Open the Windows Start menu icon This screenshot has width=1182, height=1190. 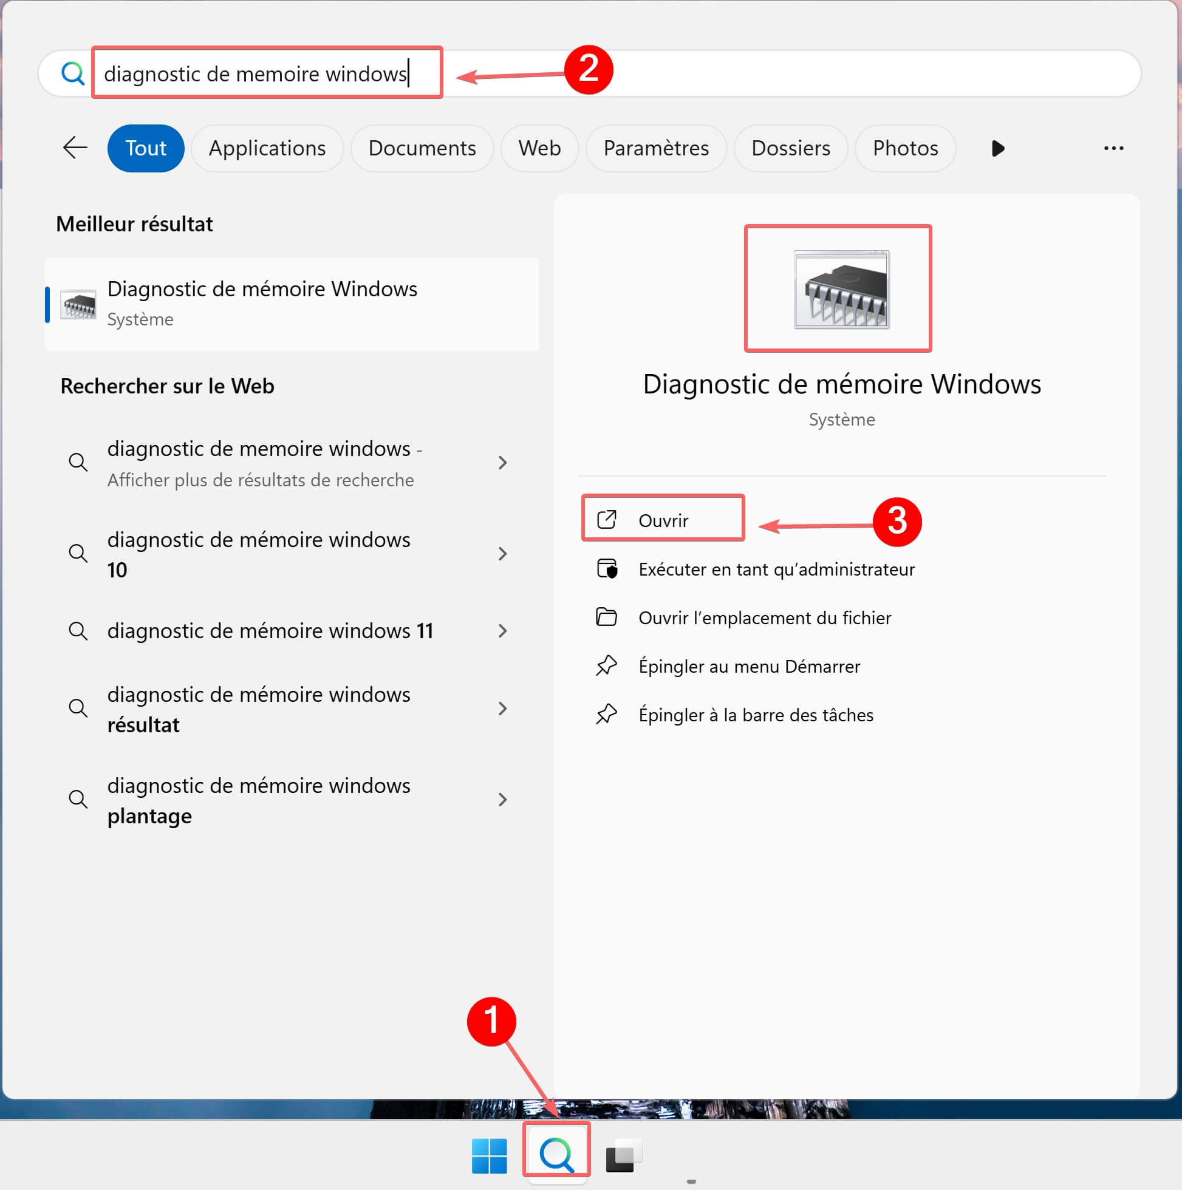pyautogui.click(x=489, y=1156)
